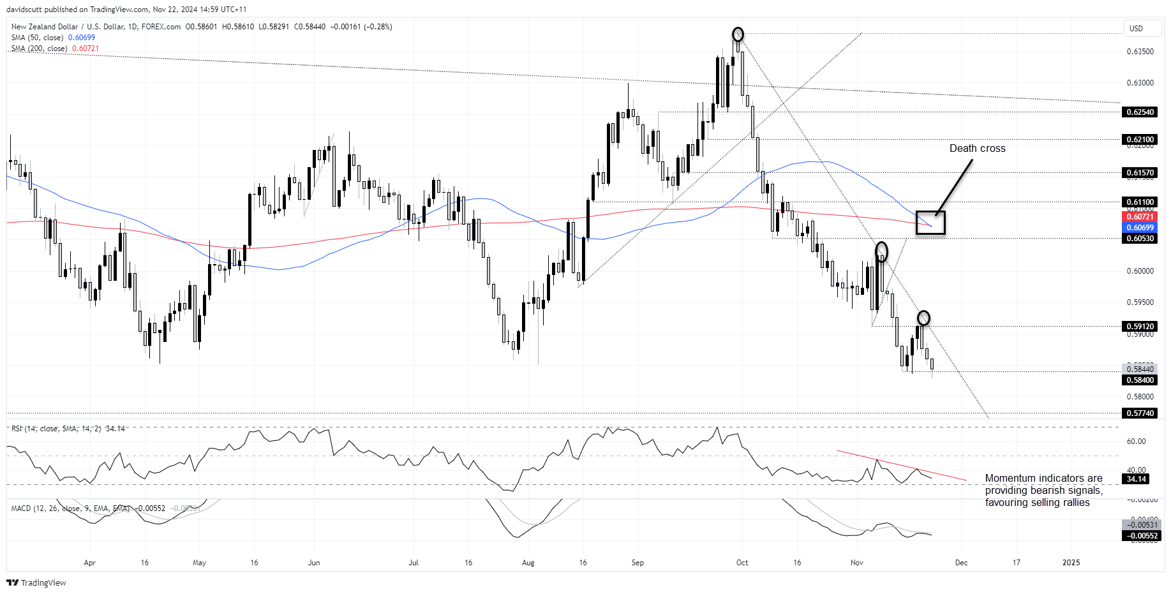Image resolution: width=1171 pixels, height=594 pixels.
Task: Click the grey 0.58440 last price tag
Action: coord(1139,369)
